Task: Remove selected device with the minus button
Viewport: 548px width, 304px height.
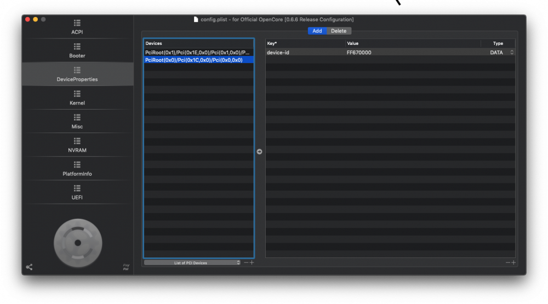Action: [x=246, y=262]
